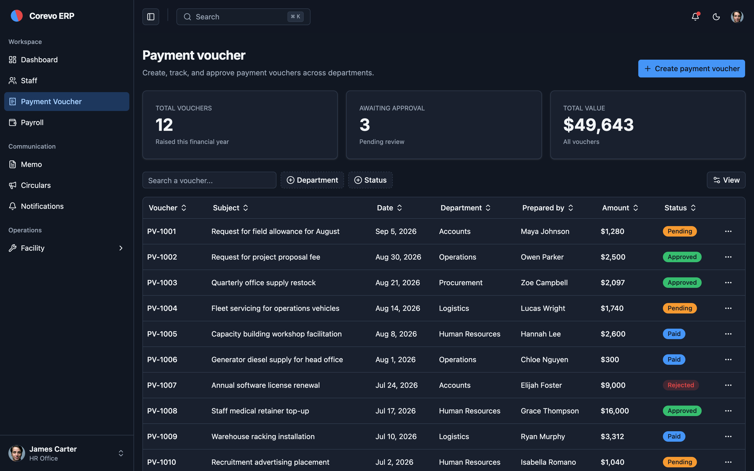Open James Carter account switcher

(67, 453)
